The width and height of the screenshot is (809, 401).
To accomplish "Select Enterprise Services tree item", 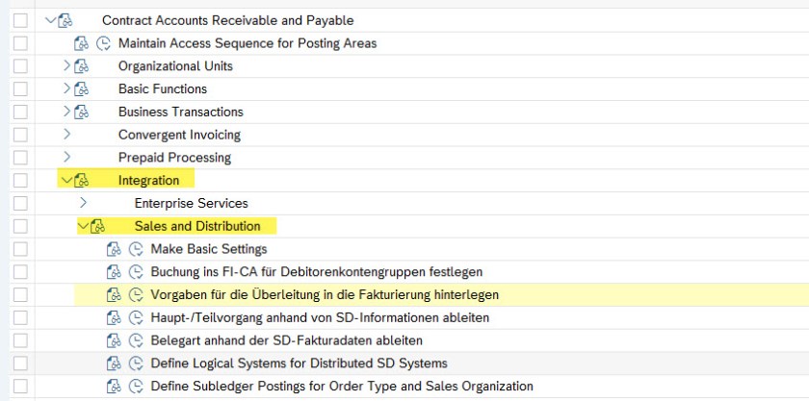I will coord(191,204).
